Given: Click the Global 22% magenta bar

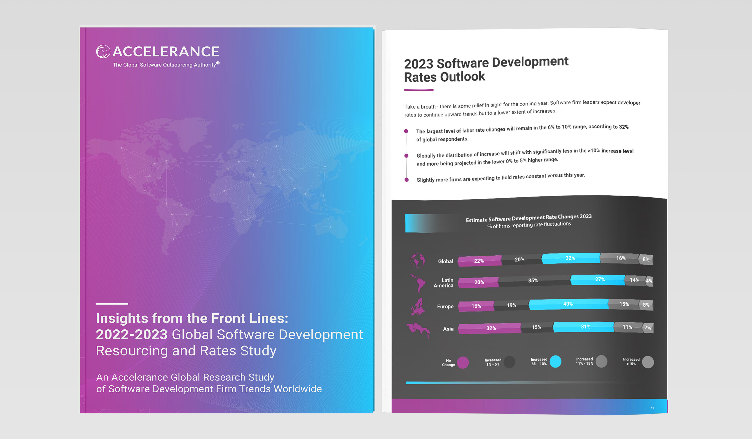Looking at the screenshot, I should pos(480,261).
